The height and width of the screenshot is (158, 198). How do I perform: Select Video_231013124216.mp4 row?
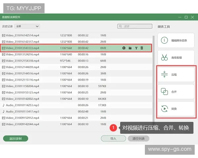[x=76, y=54]
